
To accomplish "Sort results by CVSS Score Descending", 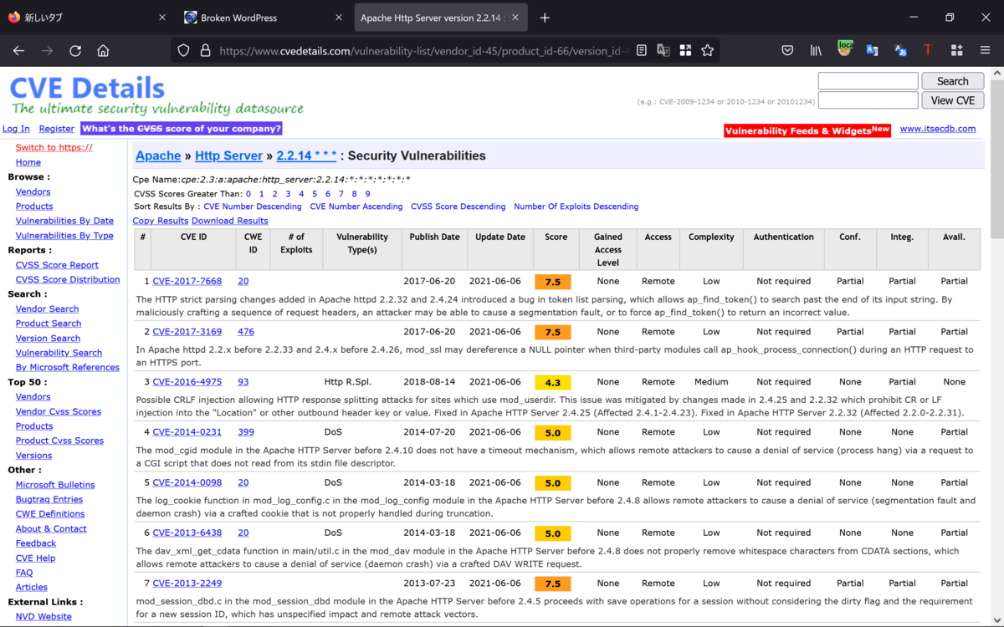I will coord(458,206).
